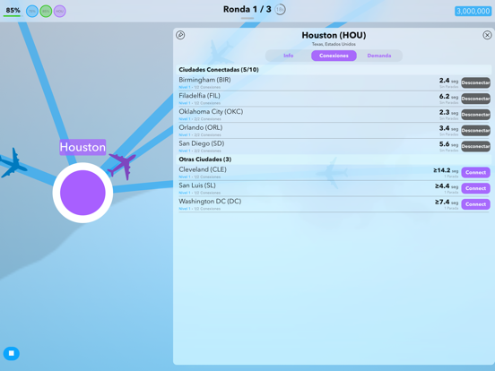This screenshot has height=371, width=495.
Task: Disconnect Filadelfia (FIL) route
Action: coord(475,99)
